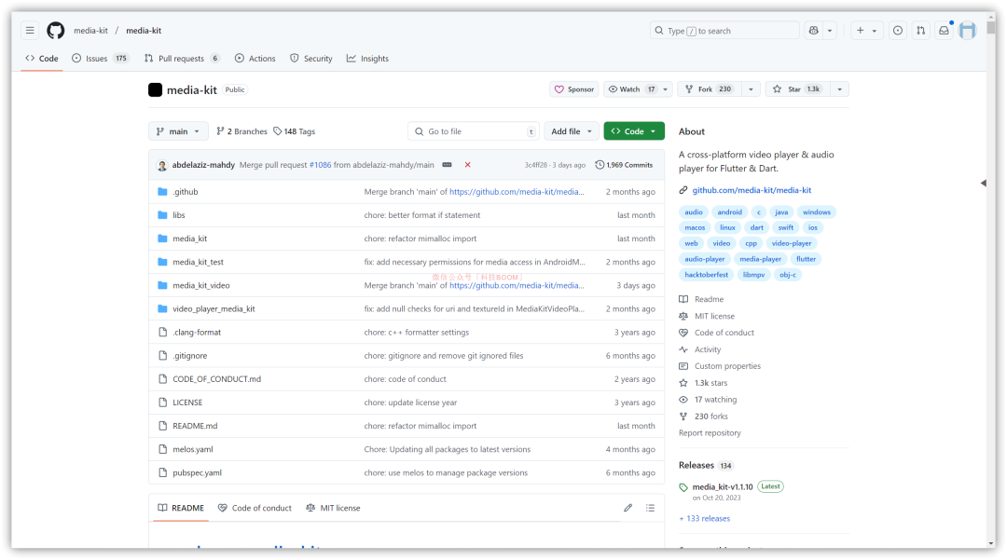
Task: Click the link icon beside repository URL
Action: click(x=683, y=190)
